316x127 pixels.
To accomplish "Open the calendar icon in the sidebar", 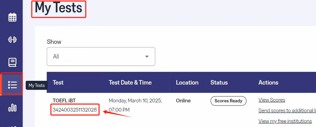I will (12, 17).
